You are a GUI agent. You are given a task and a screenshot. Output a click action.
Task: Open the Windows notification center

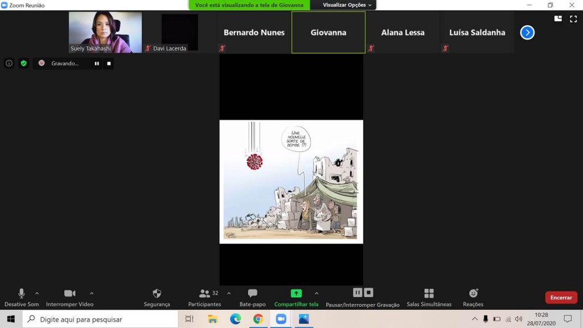tap(568, 319)
